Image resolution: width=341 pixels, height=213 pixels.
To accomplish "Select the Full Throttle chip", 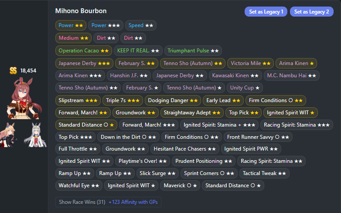I will pos(78,148).
